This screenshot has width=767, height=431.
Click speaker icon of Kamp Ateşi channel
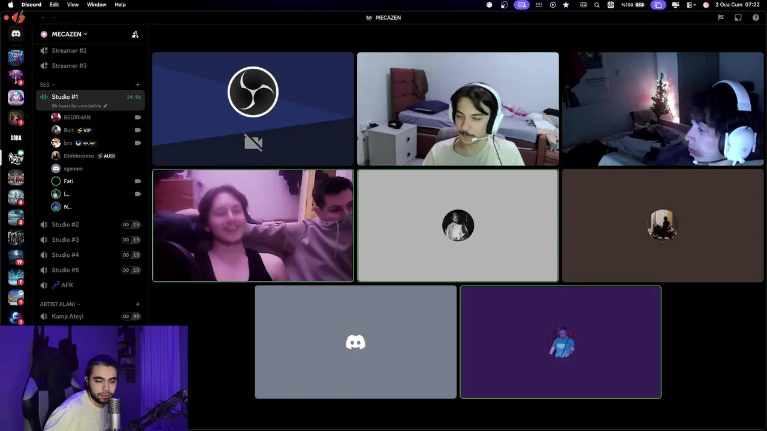click(44, 316)
